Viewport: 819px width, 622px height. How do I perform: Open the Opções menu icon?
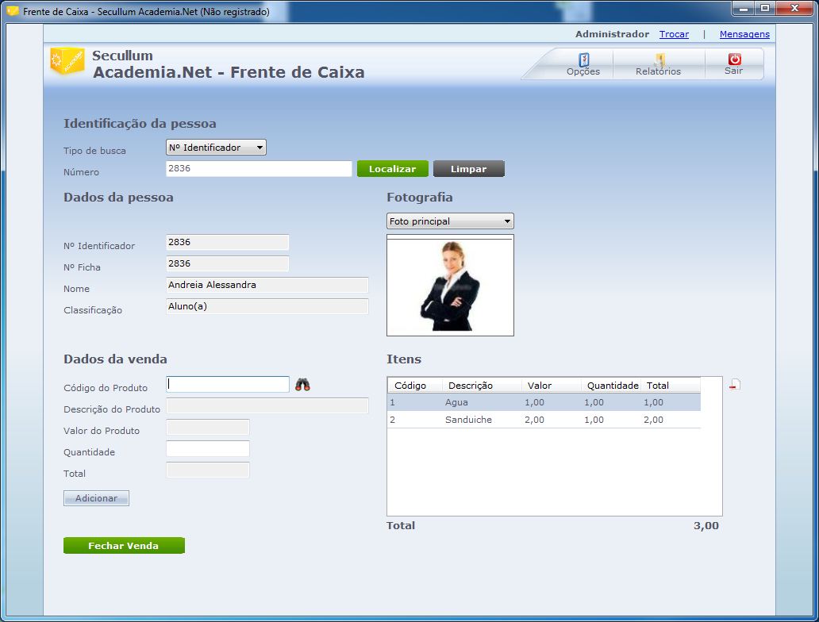[x=583, y=60]
